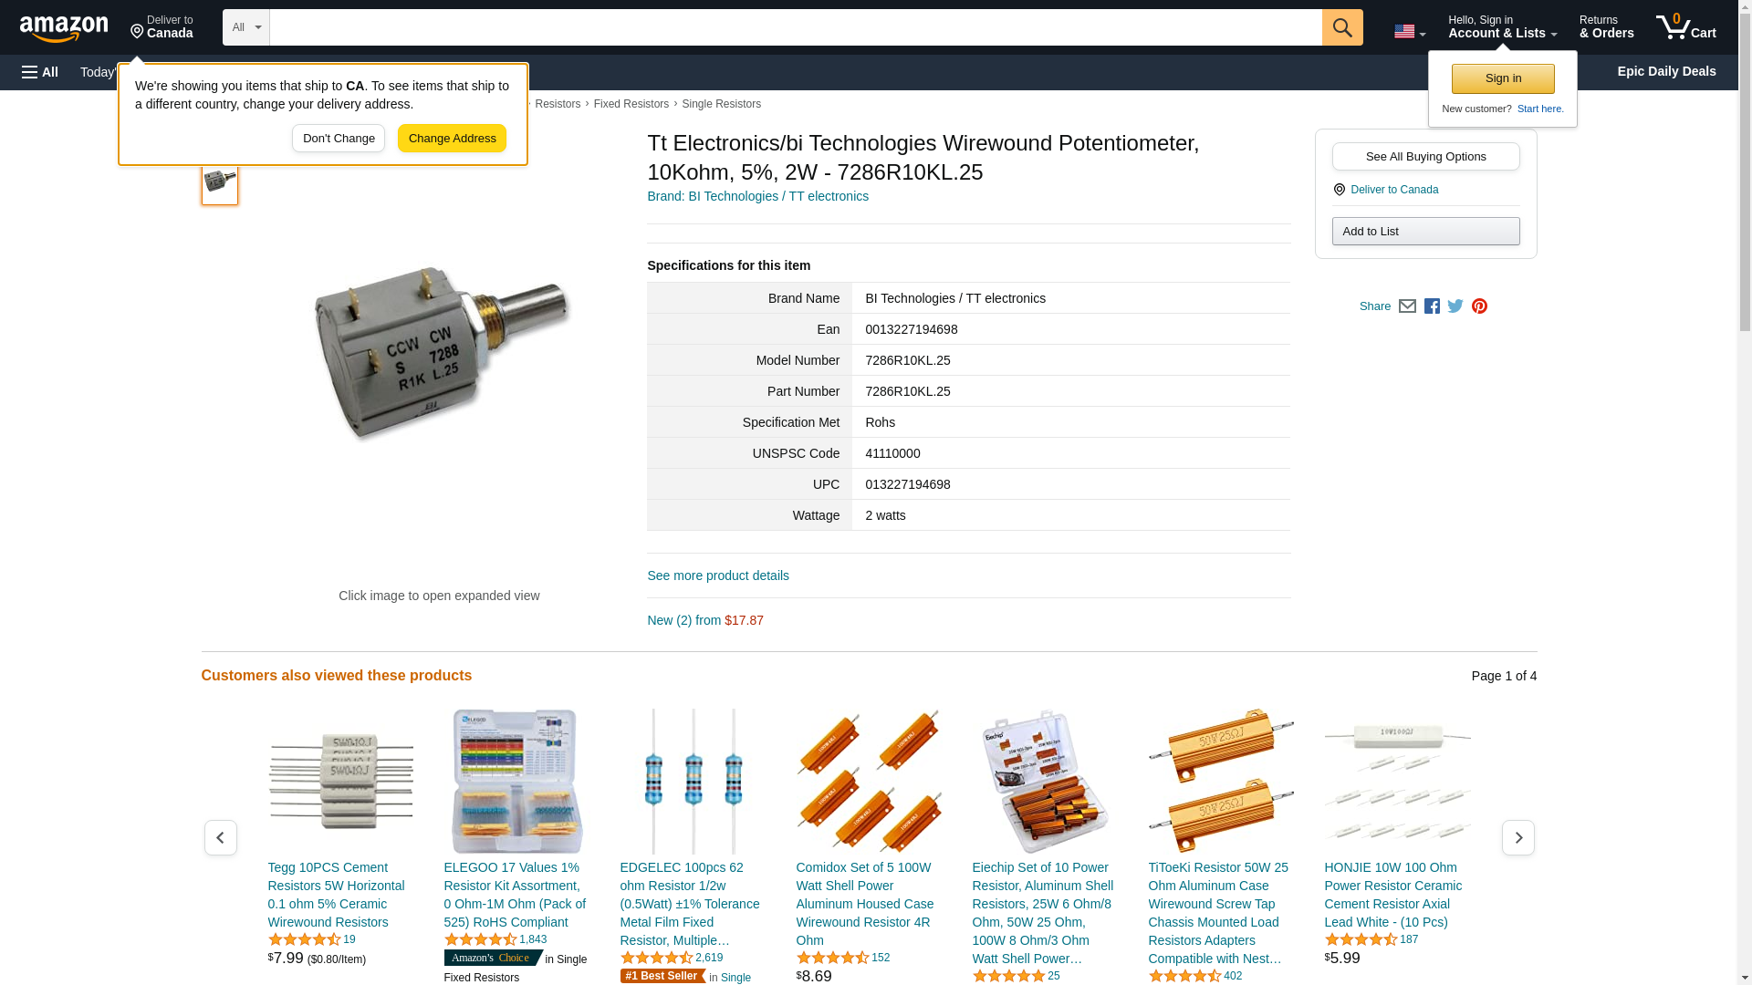Click the yellow Sign in button
Viewport: 1752px width, 985px height.
pos(1503,78)
